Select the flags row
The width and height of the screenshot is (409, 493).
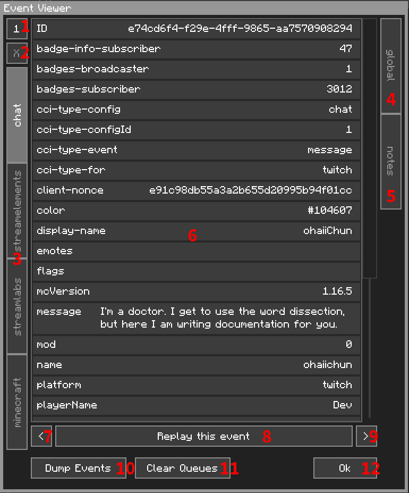pos(197,271)
